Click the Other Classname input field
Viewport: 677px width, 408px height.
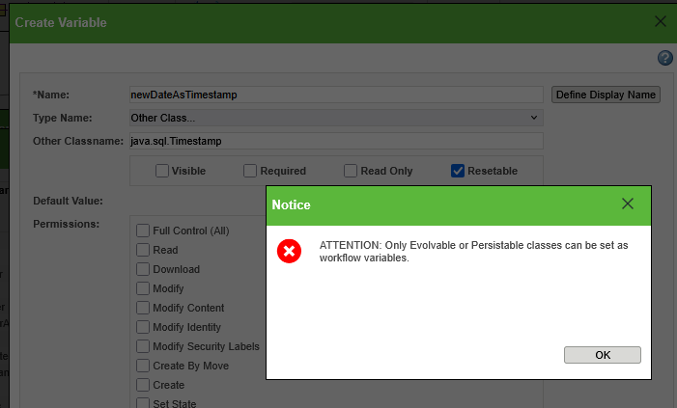(336, 141)
